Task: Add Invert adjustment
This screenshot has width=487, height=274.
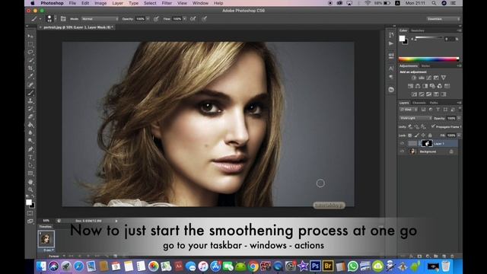Action: click(x=414, y=94)
